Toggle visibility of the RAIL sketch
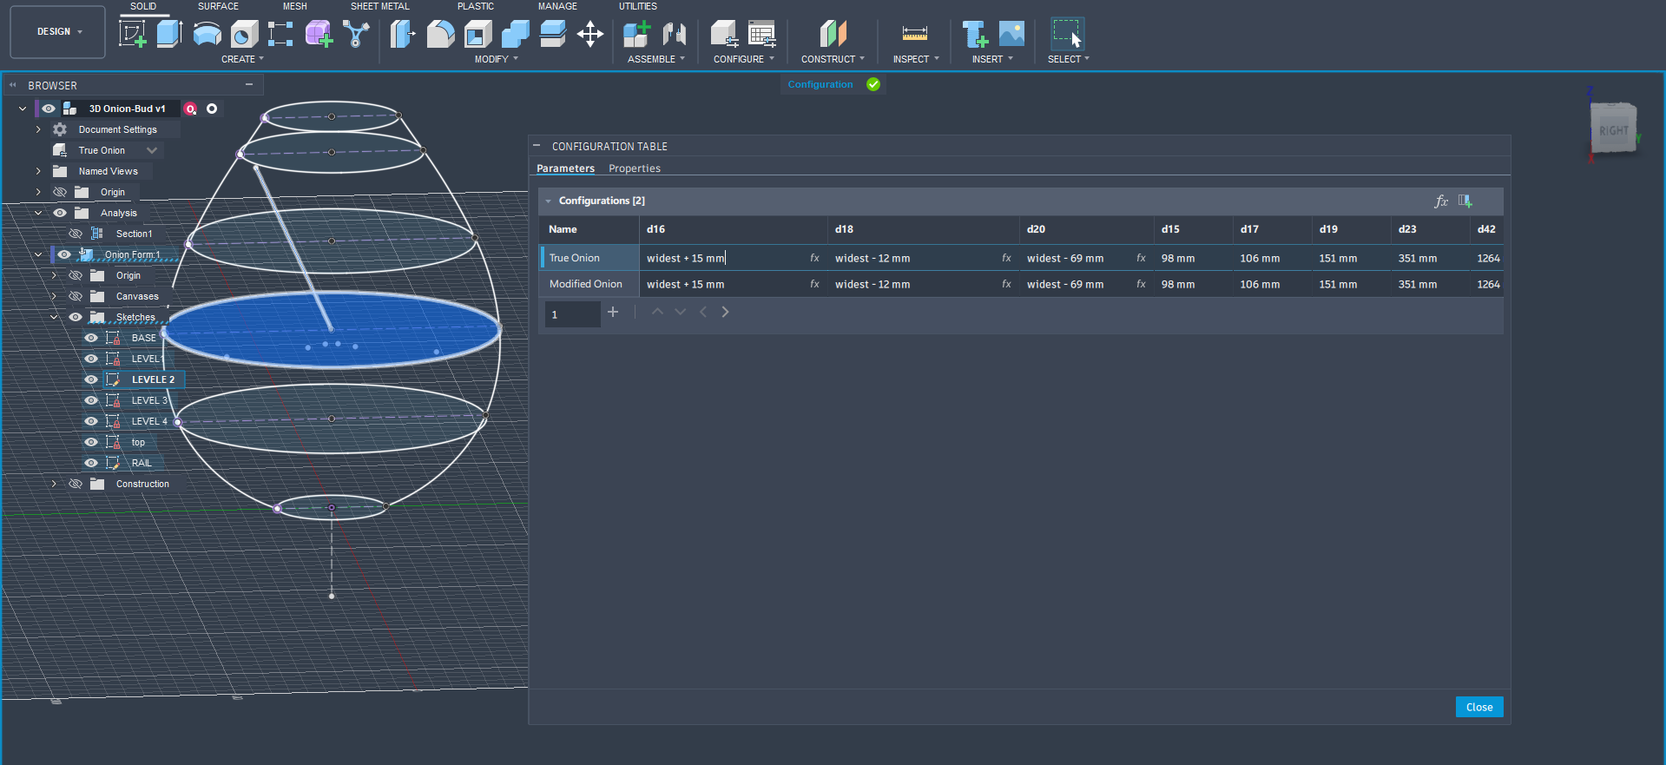Image resolution: width=1666 pixels, height=765 pixels. point(91,463)
